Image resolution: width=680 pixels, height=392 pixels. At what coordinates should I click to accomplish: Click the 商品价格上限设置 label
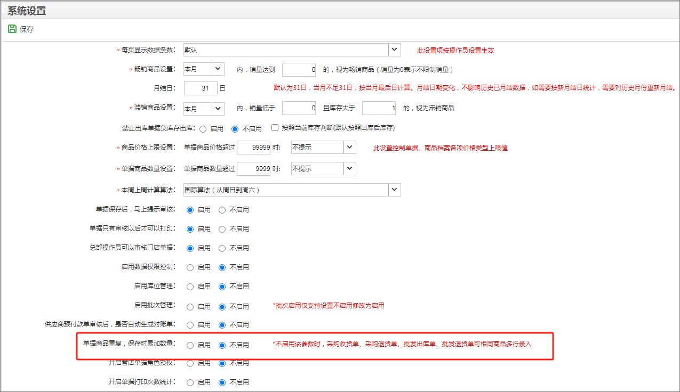pyautogui.click(x=148, y=147)
